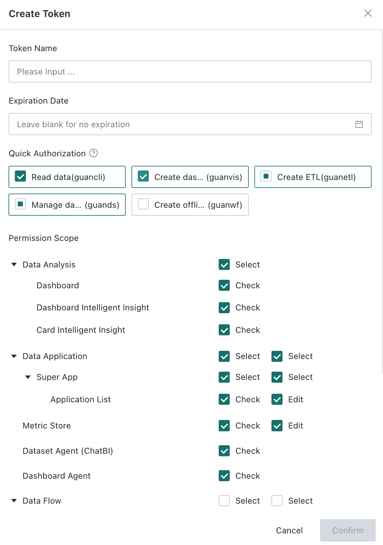The width and height of the screenshot is (383, 545).
Task: Select the Application List tree label
Action: click(81, 399)
